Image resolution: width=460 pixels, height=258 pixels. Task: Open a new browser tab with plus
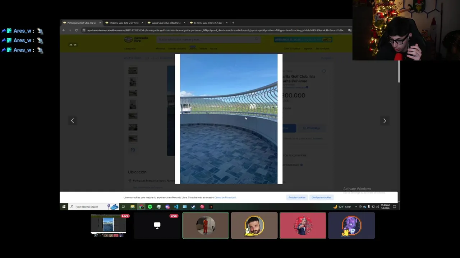(233, 23)
